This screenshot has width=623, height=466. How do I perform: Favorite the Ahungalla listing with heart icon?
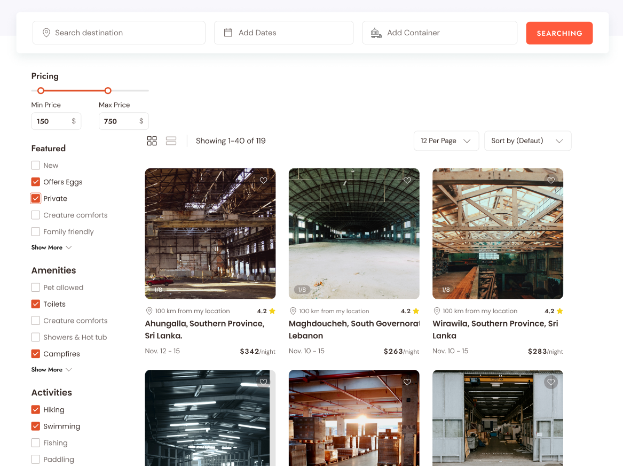[x=263, y=181]
